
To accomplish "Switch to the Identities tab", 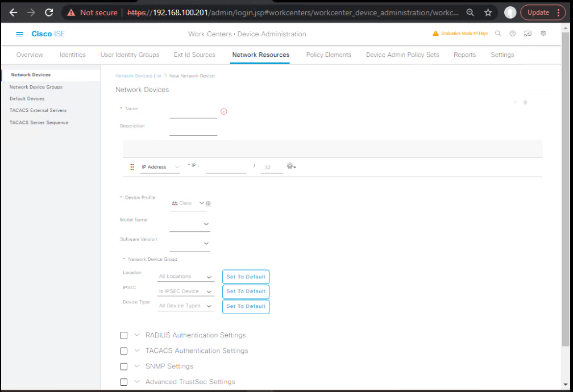I will (72, 55).
